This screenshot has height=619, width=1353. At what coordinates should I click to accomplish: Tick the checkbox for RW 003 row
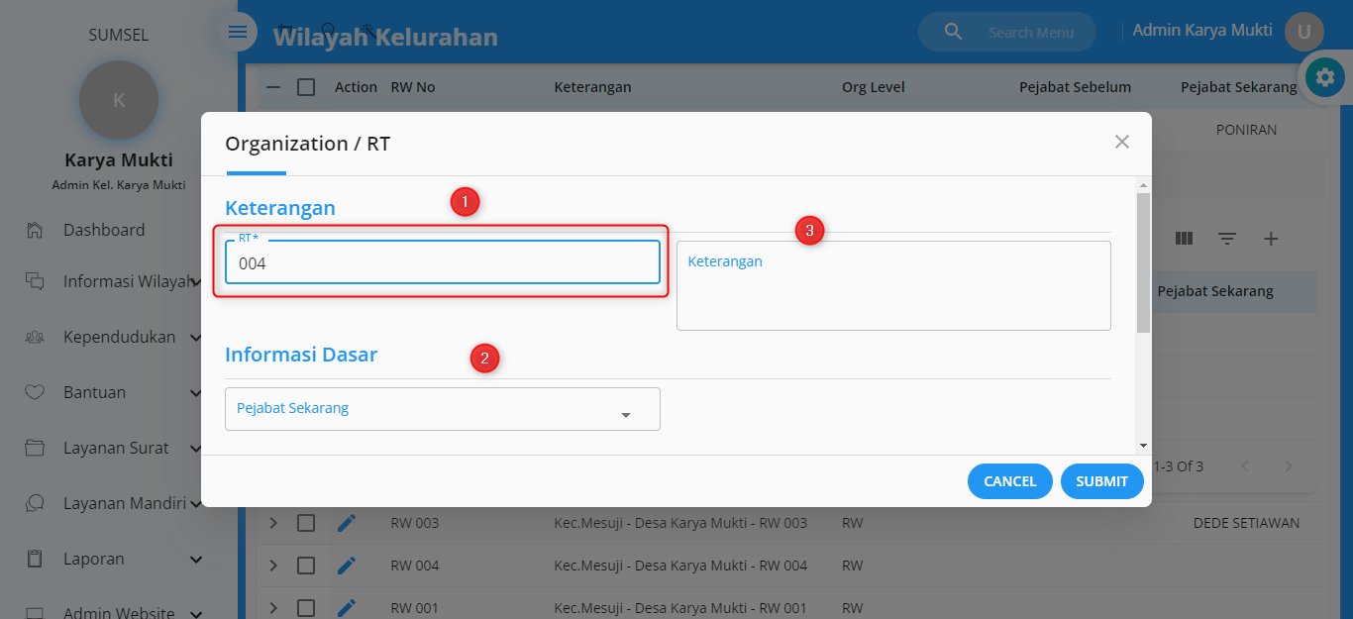click(x=306, y=523)
